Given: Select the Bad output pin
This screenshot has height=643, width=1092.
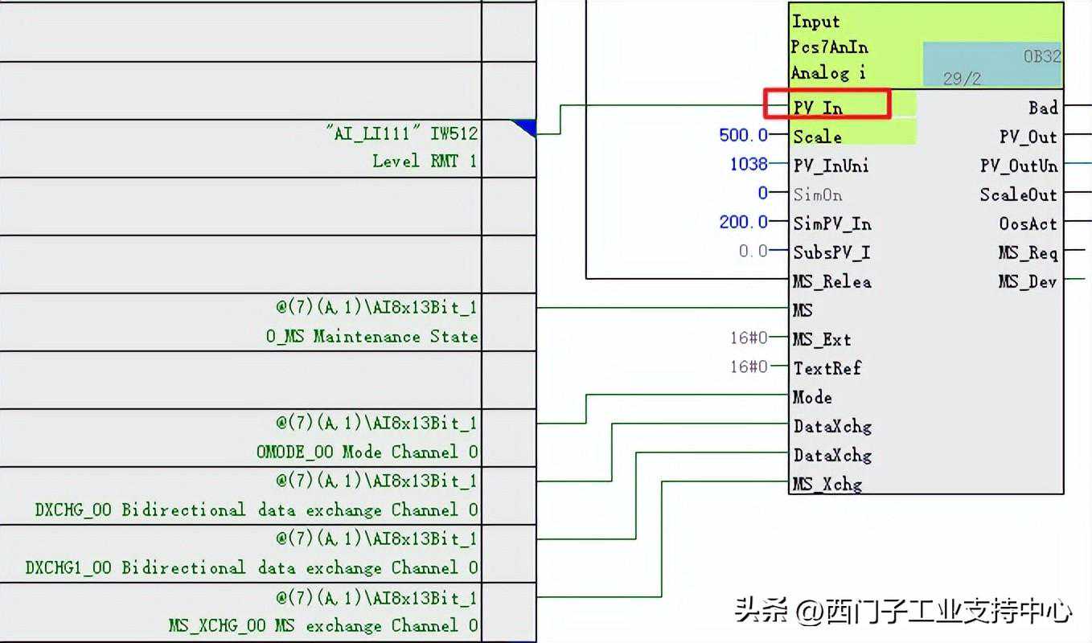Looking at the screenshot, I should (x=1043, y=108).
